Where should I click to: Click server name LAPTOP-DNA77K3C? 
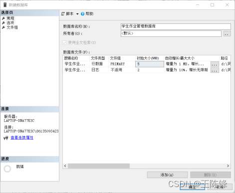19,121
